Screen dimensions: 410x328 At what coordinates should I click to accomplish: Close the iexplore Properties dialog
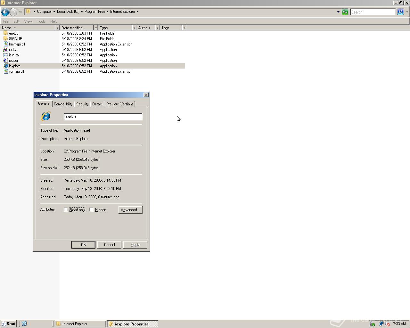(x=146, y=95)
